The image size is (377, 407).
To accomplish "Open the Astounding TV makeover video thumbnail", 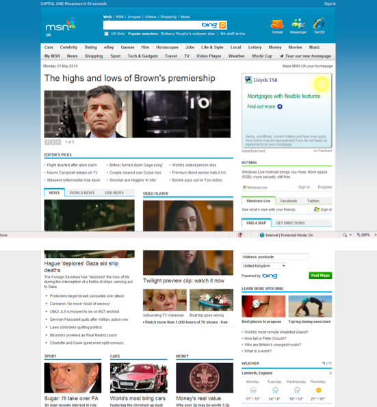I will (x=165, y=300).
